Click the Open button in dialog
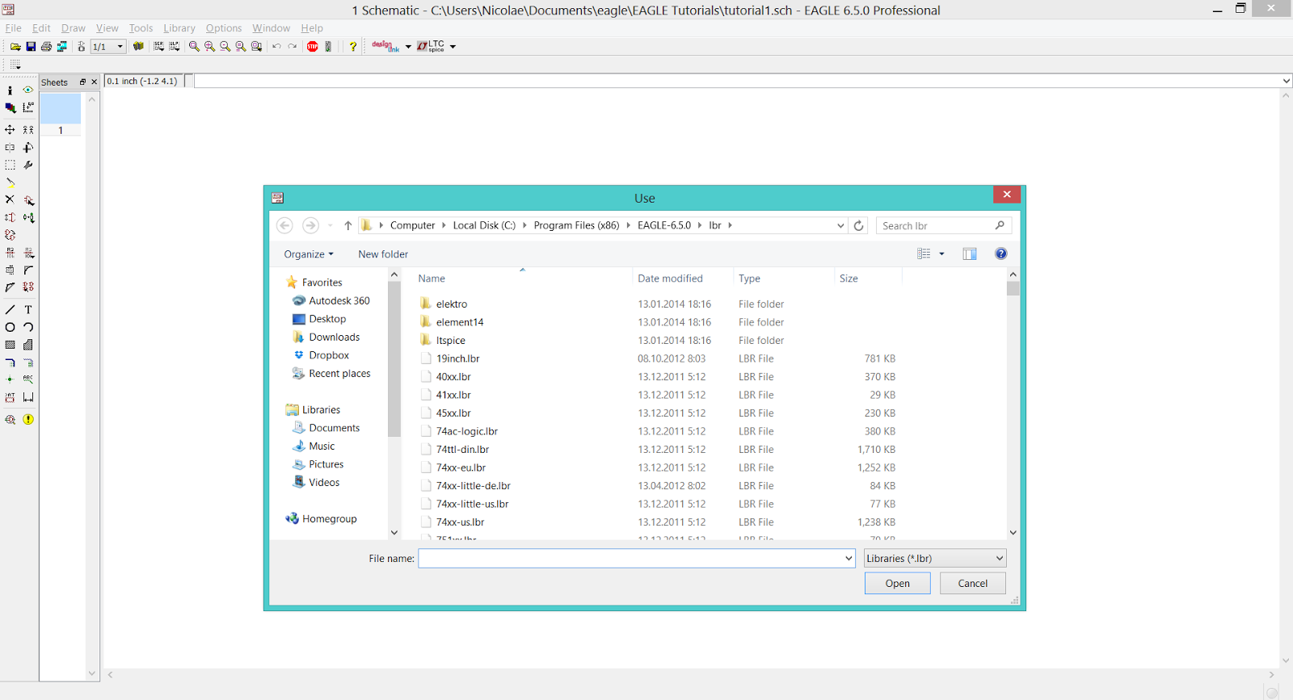Viewport: 1293px width, 700px height. point(897,584)
